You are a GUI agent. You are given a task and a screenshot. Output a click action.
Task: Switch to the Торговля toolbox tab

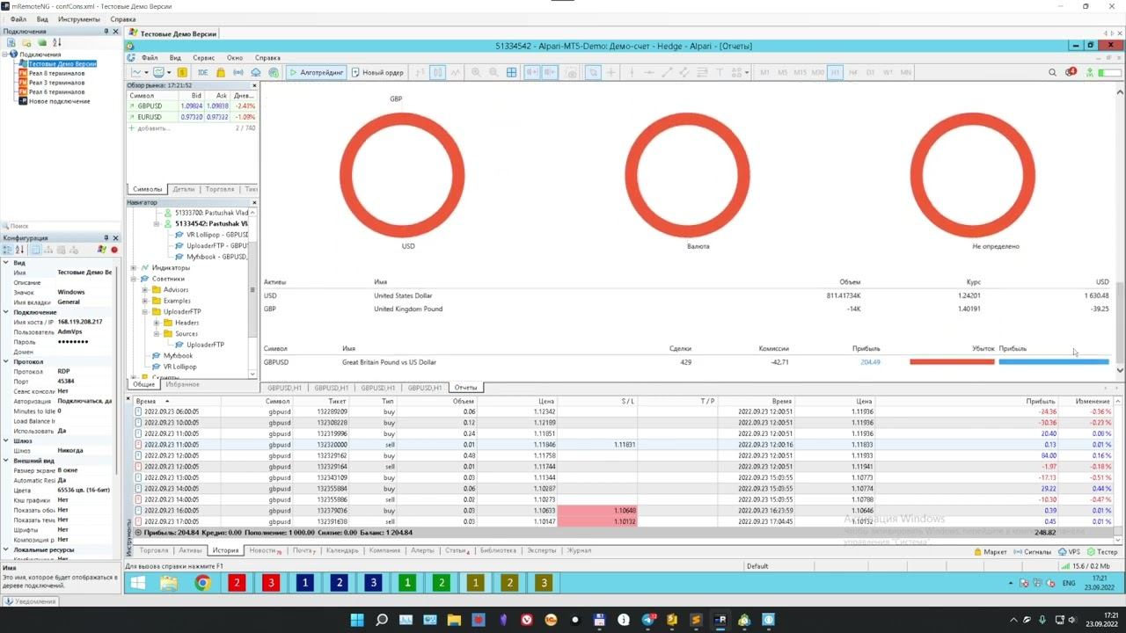(x=153, y=550)
